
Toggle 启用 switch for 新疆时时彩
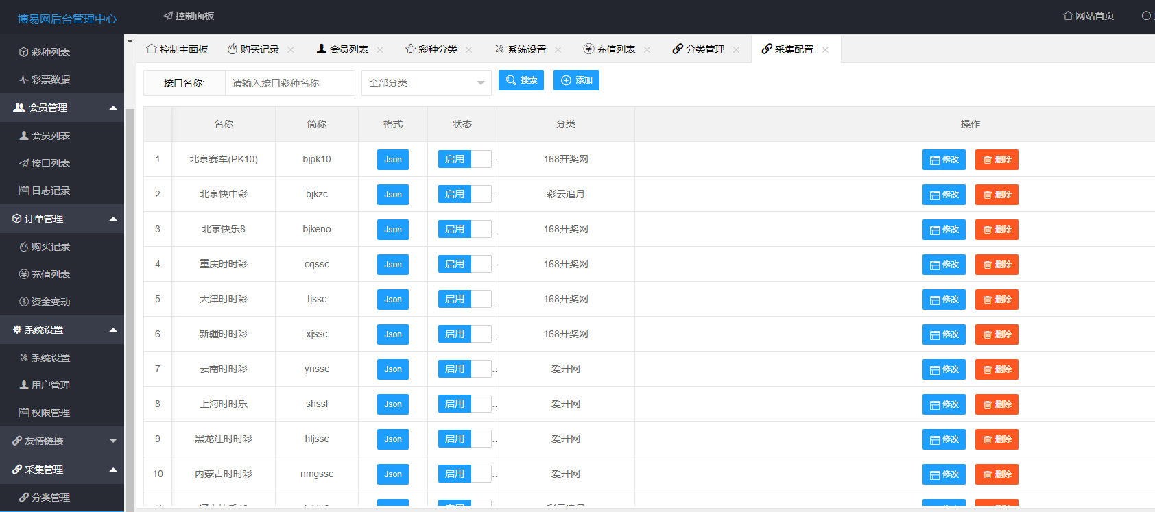click(465, 334)
